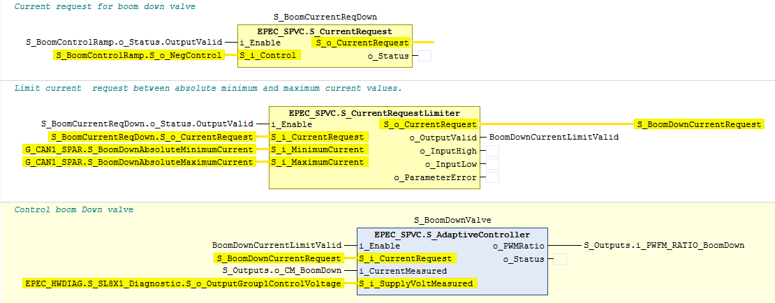Click the S_BoomDownValve instance name

pyautogui.click(x=452, y=220)
